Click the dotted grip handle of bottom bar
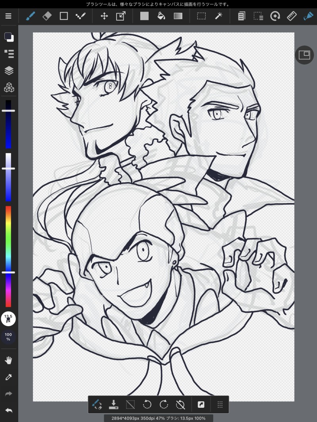Viewport: 317px width, 422px height. click(220, 405)
